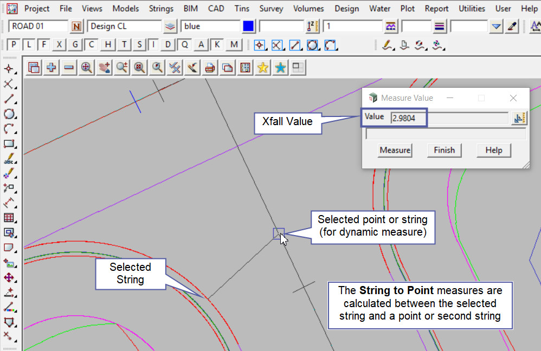The width and height of the screenshot is (541, 351).
Task: Open the Survey menu
Action: pyautogui.click(x=271, y=9)
